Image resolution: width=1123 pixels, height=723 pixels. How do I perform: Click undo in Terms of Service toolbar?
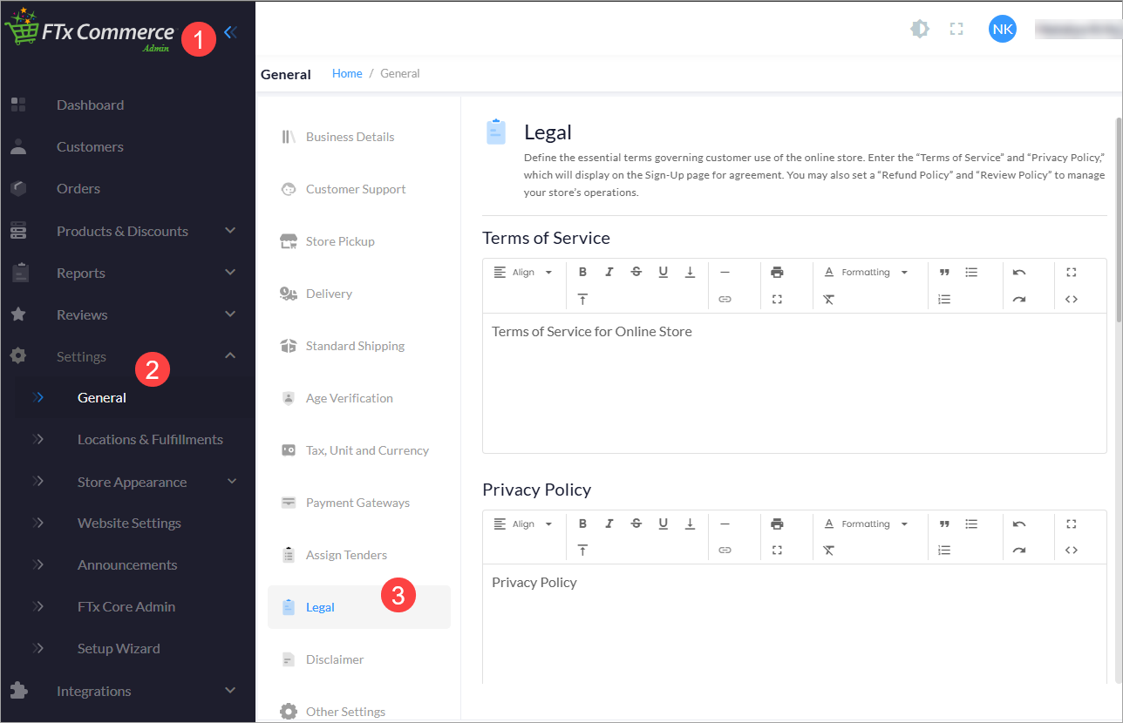(x=1019, y=273)
